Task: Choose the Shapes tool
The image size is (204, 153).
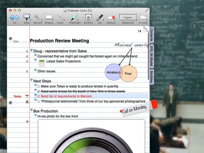Action: [49, 17]
